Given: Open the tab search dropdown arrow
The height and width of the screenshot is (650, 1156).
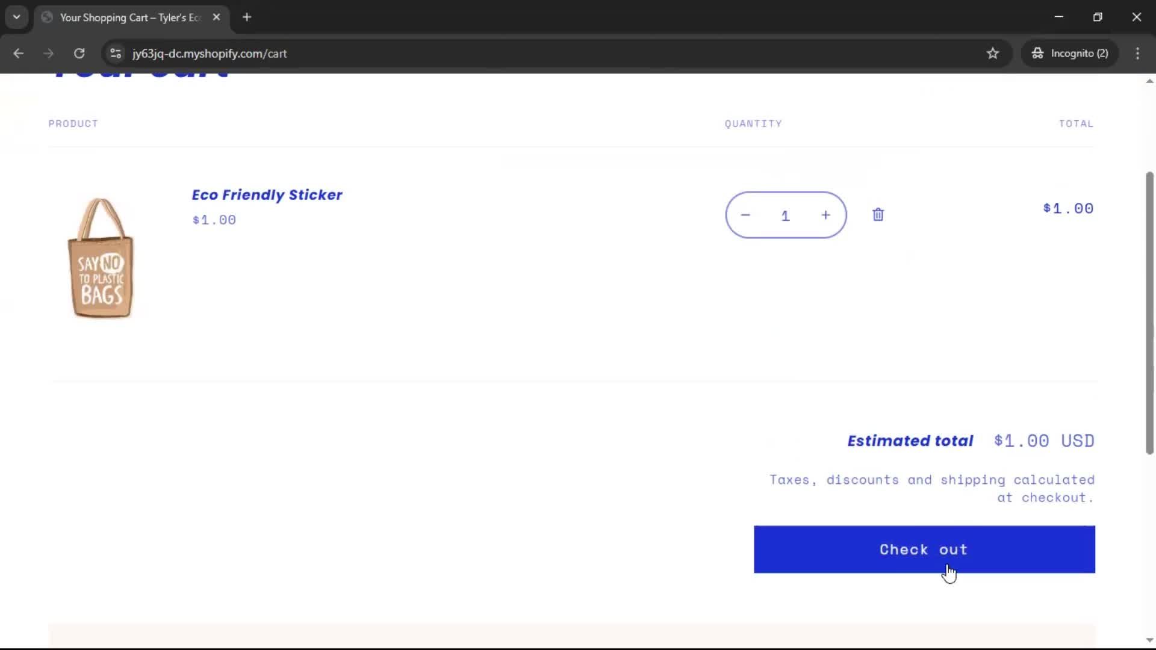Looking at the screenshot, I should click(x=16, y=17).
